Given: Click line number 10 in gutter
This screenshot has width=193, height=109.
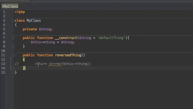Looking at the screenshot, I should (3, 51).
